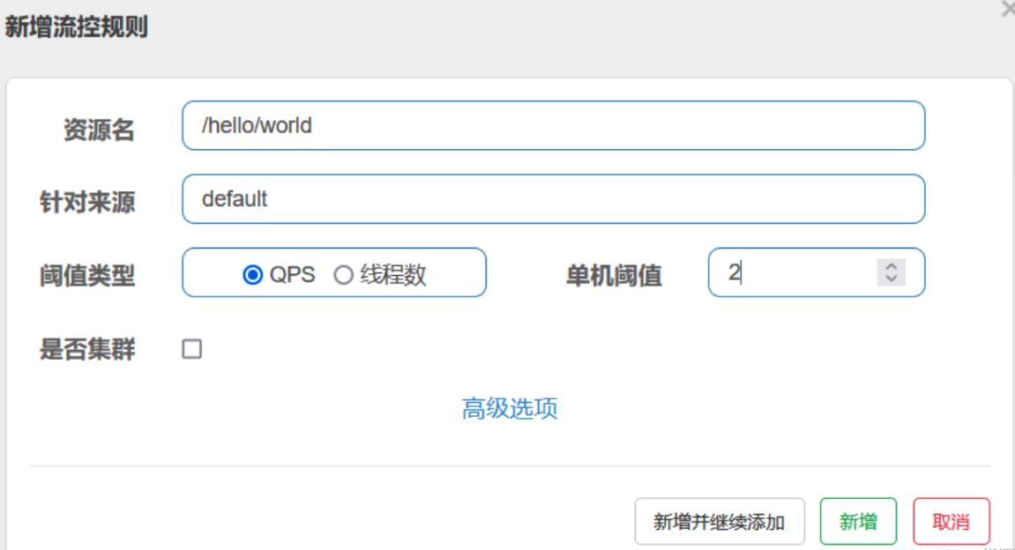Viewport: 1015px width, 550px height.
Task: Click the 是否集群 label
Action: (87, 349)
